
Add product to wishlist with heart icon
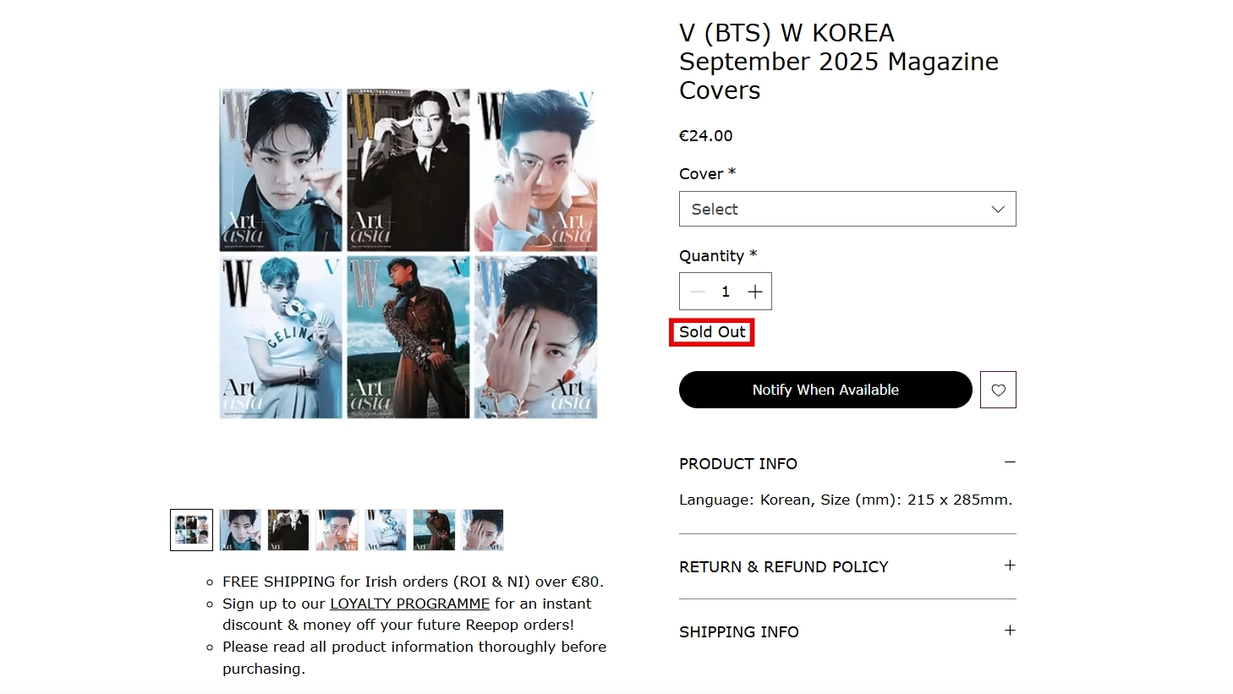tap(998, 390)
